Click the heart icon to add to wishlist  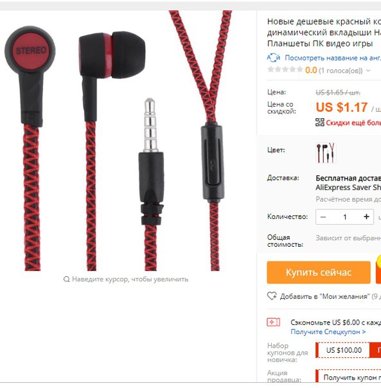point(272,296)
